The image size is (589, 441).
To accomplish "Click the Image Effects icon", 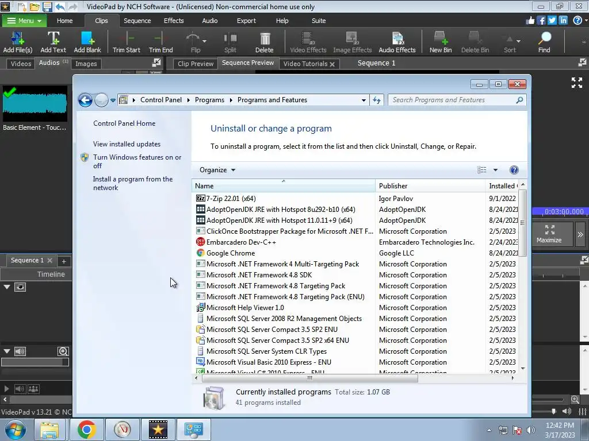I will [x=353, y=42].
